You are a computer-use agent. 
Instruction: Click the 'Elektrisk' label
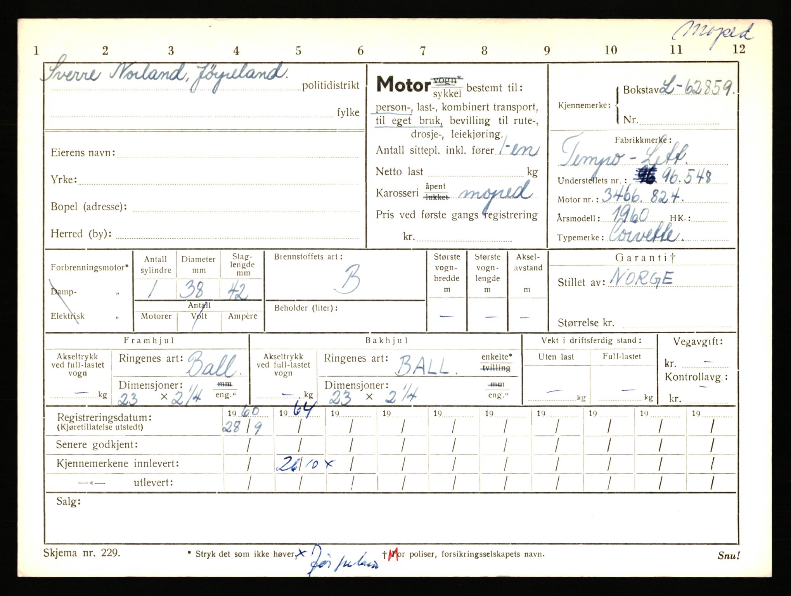[68, 316]
